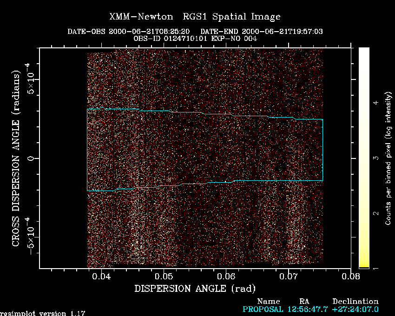Click color bar tick value 3

[x=376, y=158]
